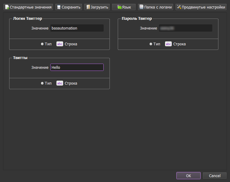
Task: Open Продвинутые настройки tools icon
Action: click(179, 7)
